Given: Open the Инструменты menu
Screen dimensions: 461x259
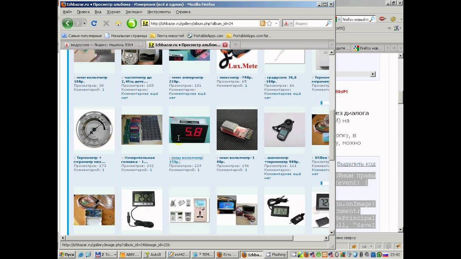Looking at the screenshot, I should coord(159,12).
